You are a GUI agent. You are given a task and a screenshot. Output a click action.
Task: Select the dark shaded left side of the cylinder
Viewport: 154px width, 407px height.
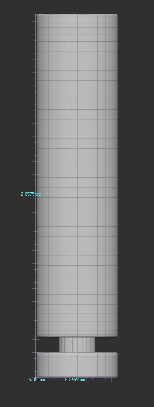(40, 176)
